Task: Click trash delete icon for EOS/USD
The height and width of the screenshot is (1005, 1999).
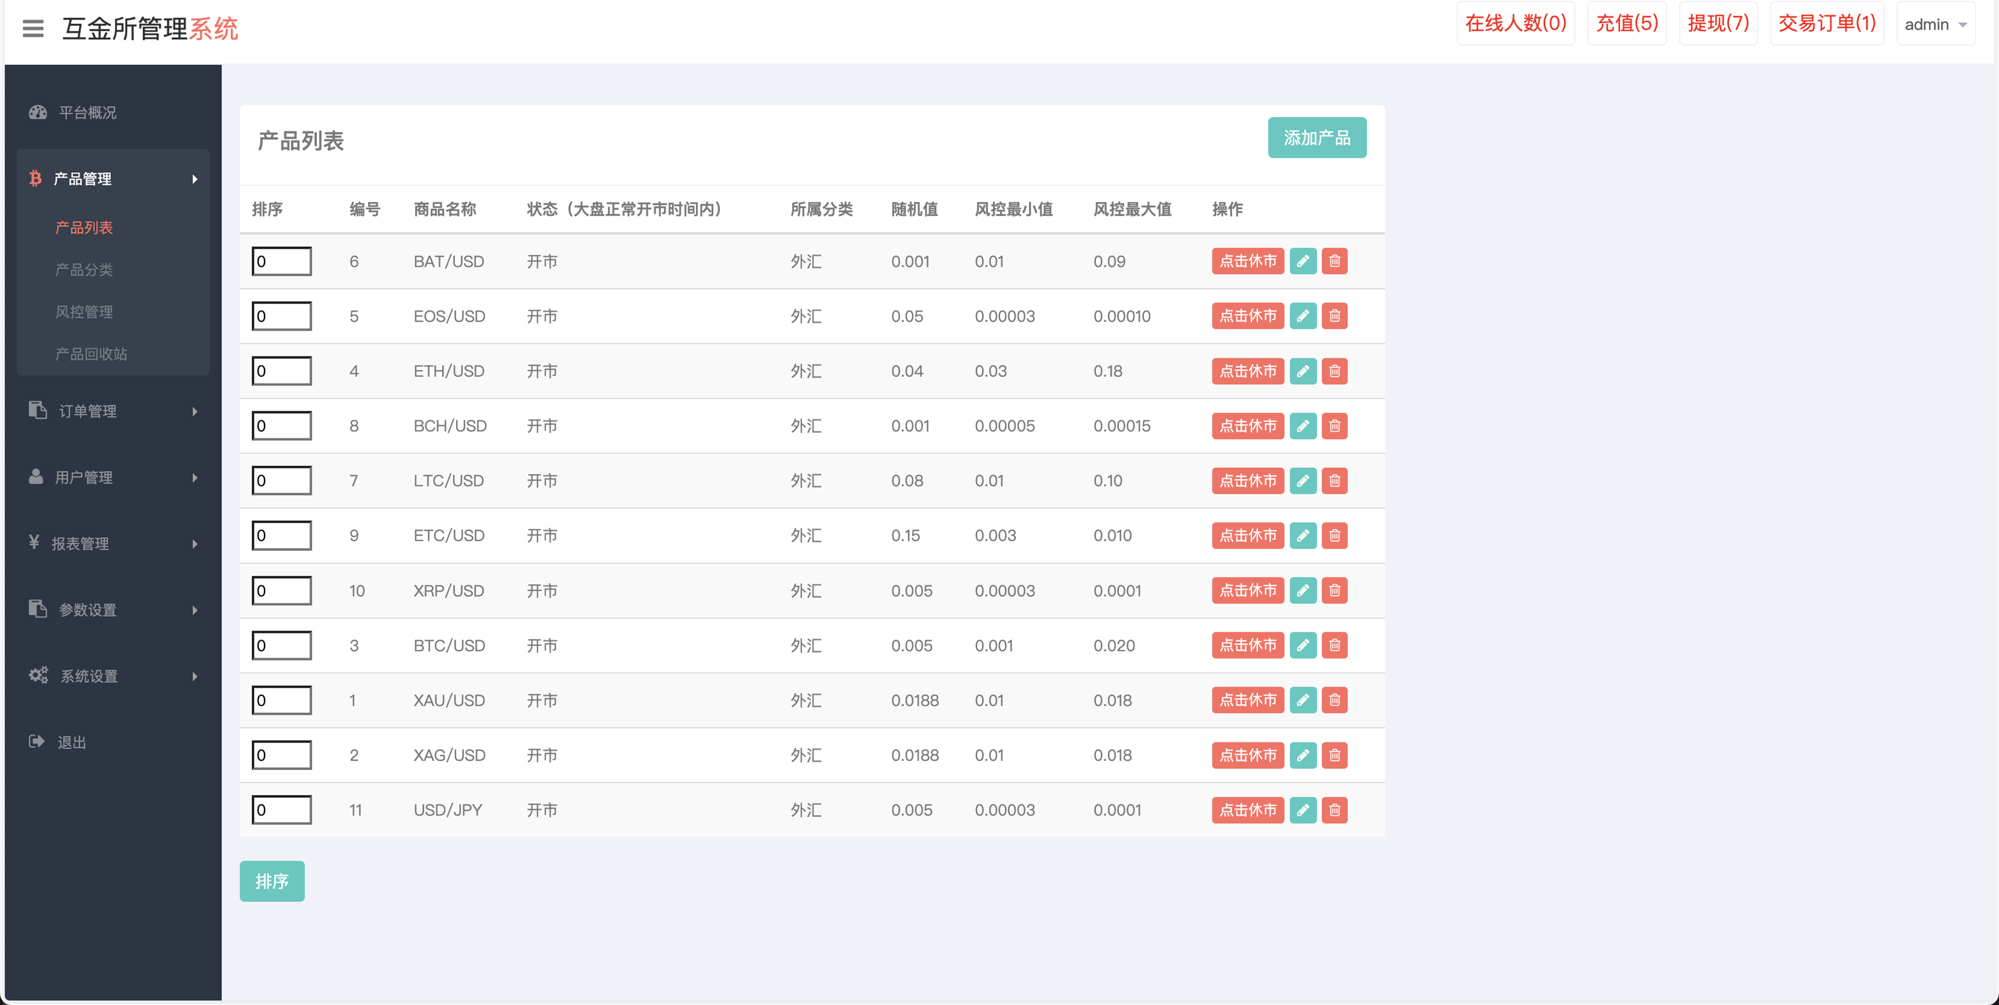Action: pyautogui.click(x=1334, y=316)
